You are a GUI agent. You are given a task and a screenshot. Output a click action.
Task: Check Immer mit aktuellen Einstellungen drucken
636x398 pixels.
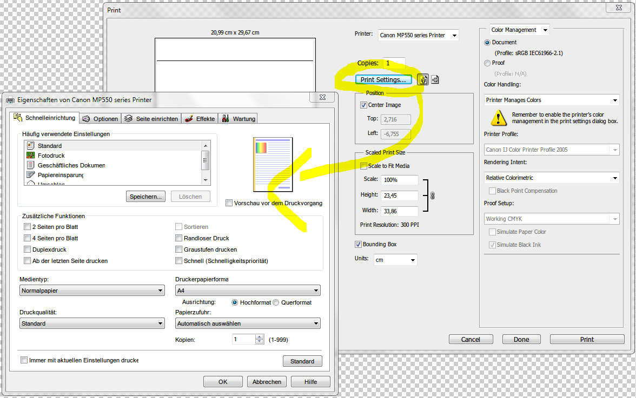click(24, 360)
